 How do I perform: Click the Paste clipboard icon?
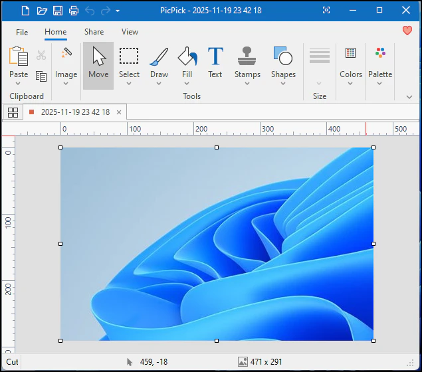[19, 58]
